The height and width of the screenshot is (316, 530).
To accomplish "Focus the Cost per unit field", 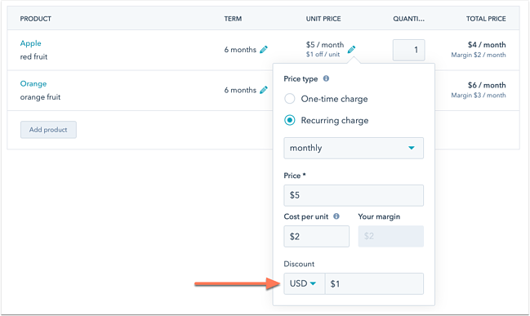I will click(x=316, y=236).
